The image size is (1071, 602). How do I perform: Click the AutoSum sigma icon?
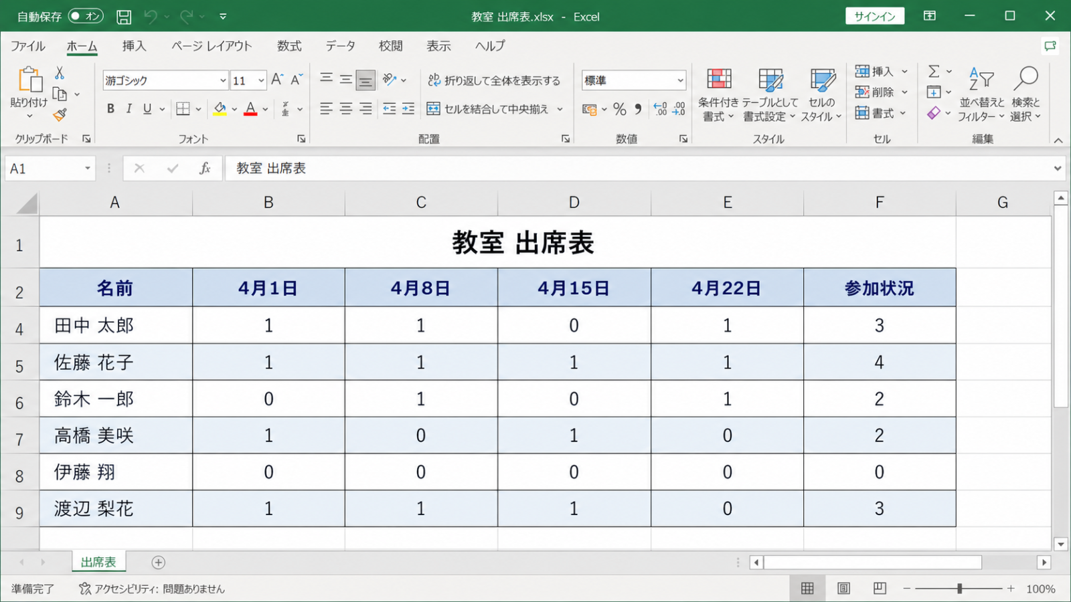point(934,71)
